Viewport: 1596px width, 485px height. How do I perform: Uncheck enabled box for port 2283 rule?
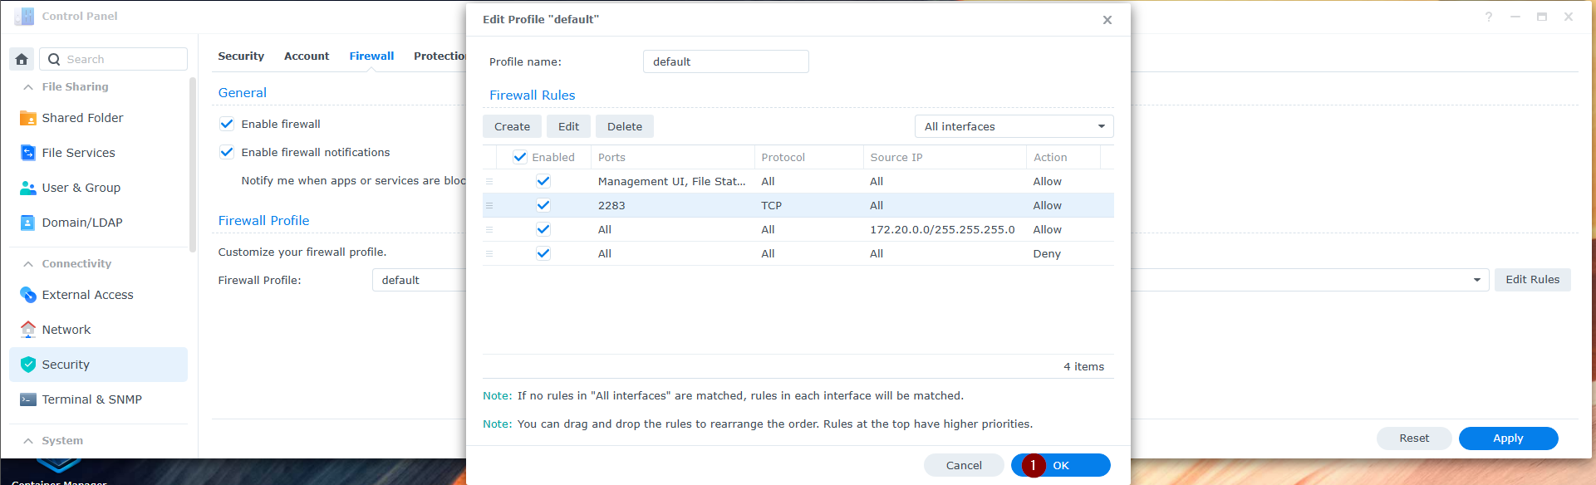point(543,205)
